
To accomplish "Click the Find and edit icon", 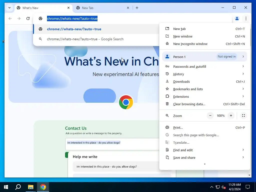I will (x=167, y=150).
